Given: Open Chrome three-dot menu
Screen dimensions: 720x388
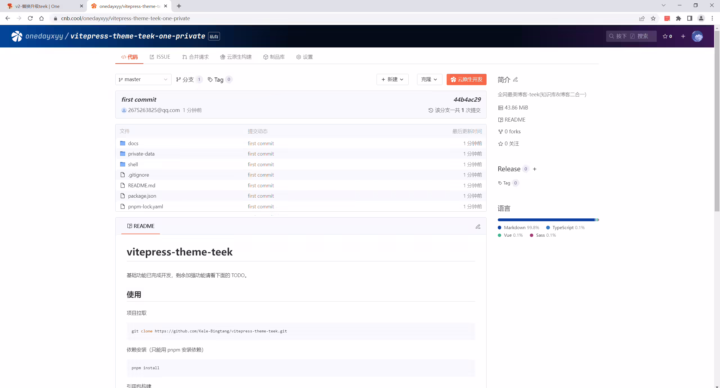Looking at the screenshot, I should [x=712, y=18].
